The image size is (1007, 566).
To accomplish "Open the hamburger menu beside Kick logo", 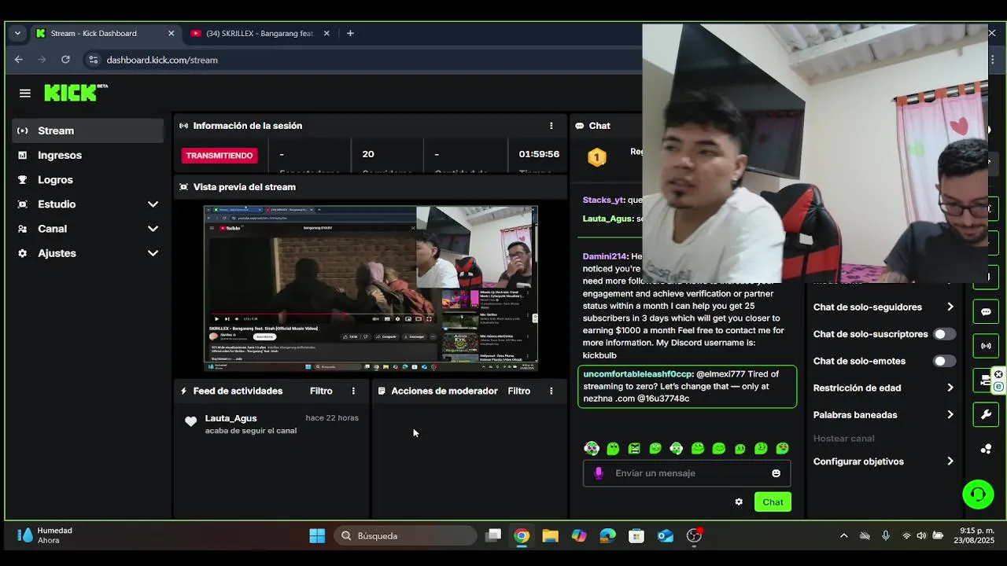I will [25, 93].
